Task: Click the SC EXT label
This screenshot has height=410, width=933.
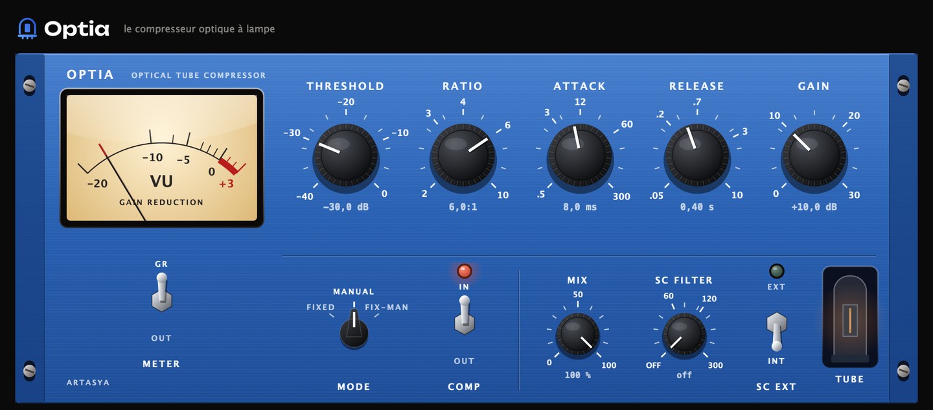Action: pyautogui.click(x=776, y=387)
